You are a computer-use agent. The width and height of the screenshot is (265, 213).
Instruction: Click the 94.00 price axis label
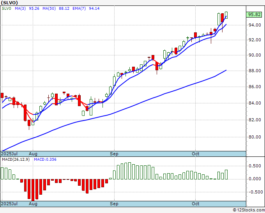[255, 25]
